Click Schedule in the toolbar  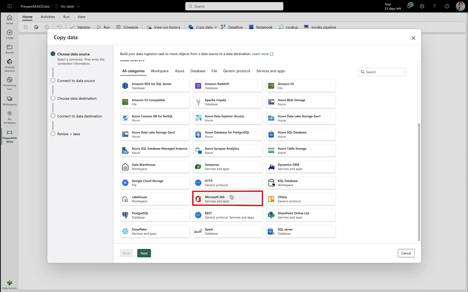pos(127,27)
